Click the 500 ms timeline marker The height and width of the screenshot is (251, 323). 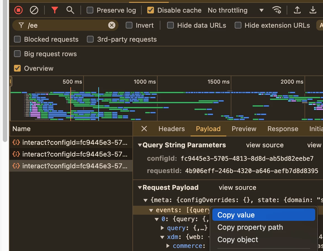click(x=72, y=82)
